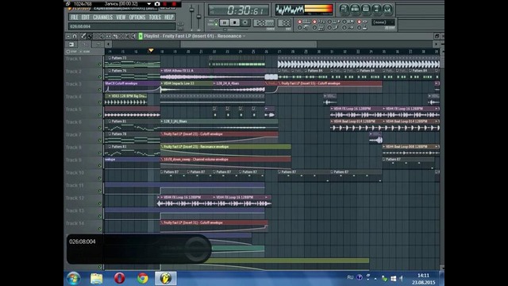Click the playlist scroll-right arrow button

(436, 44)
